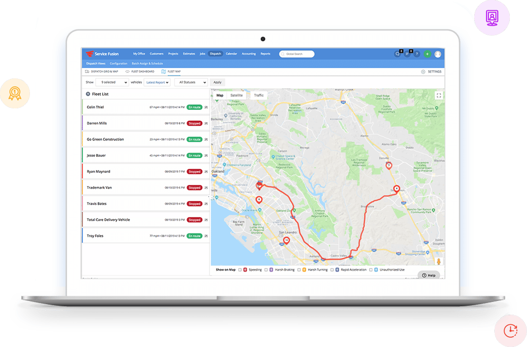Switch to the Fleet Dashboard tab

click(140, 72)
